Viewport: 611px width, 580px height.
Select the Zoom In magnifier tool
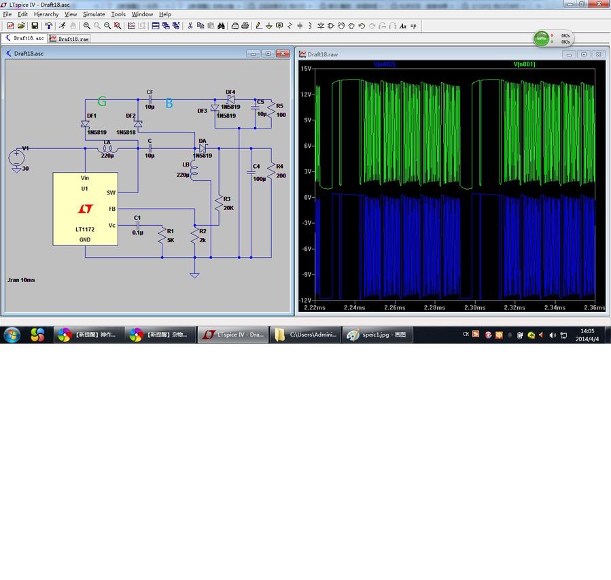[x=86, y=26]
